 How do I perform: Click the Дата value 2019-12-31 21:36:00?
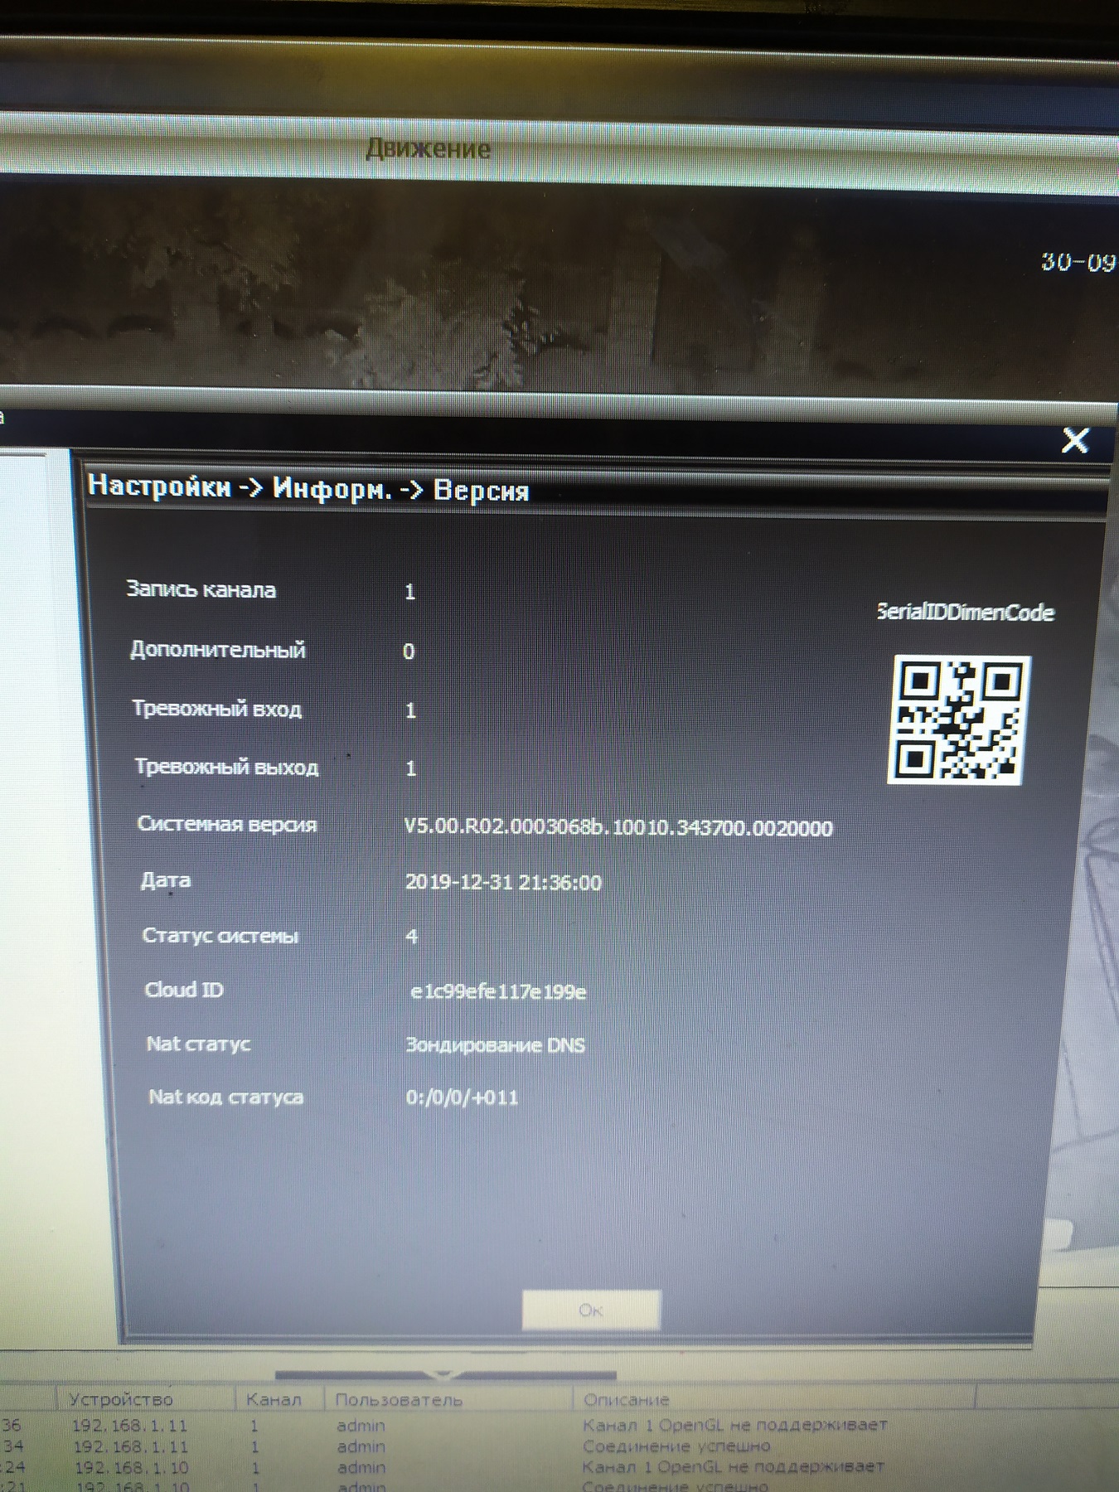point(503,882)
